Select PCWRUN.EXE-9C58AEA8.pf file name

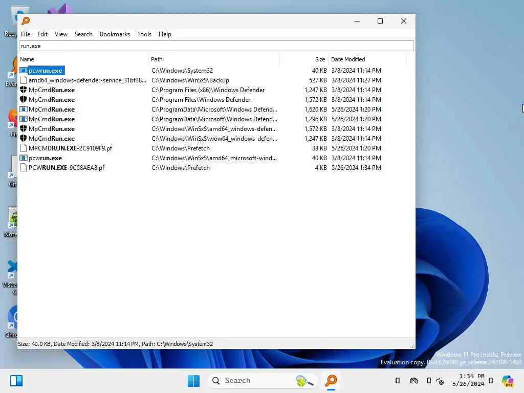click(x=67, y=167)
